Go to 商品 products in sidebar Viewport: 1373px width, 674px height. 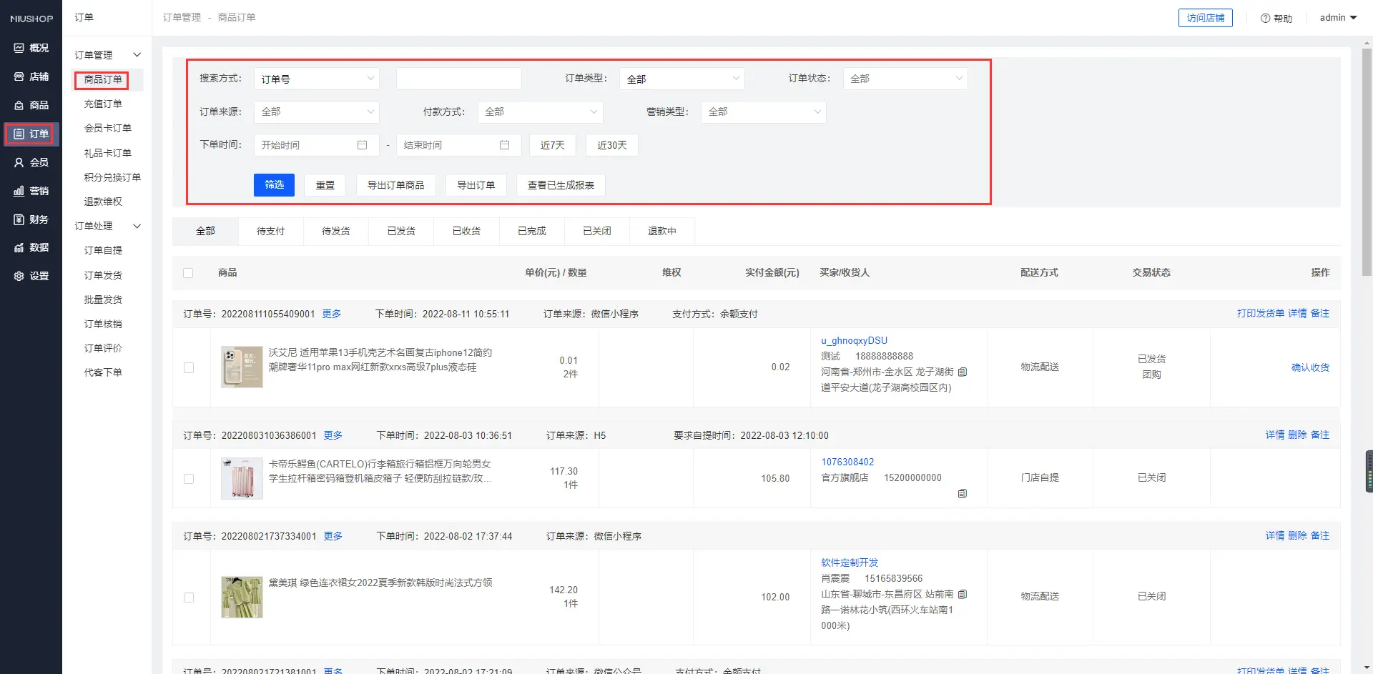click(31, 105)
